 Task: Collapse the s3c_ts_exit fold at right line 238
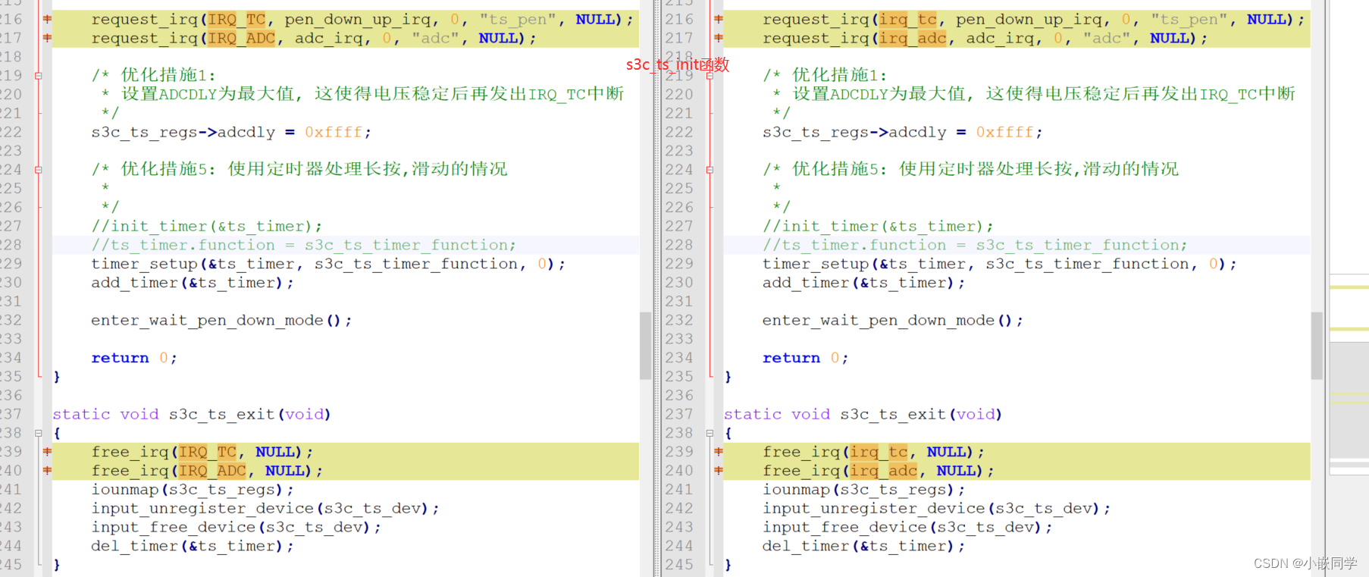click(x=710, y=433)
